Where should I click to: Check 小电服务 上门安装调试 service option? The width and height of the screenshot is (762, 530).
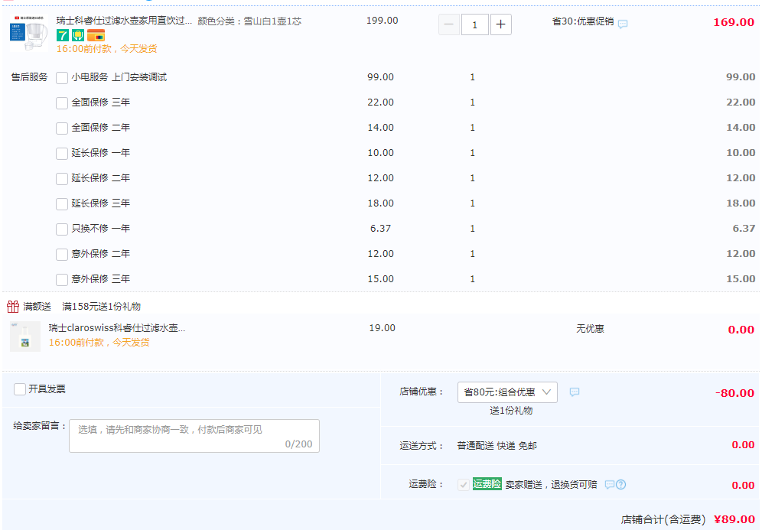[62, 78]
